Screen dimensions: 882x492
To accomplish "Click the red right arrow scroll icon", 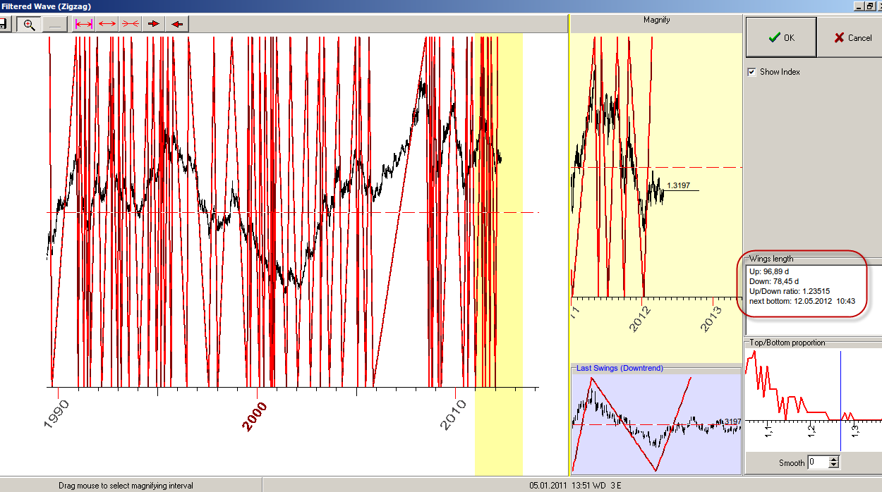I will pos(152,24).
